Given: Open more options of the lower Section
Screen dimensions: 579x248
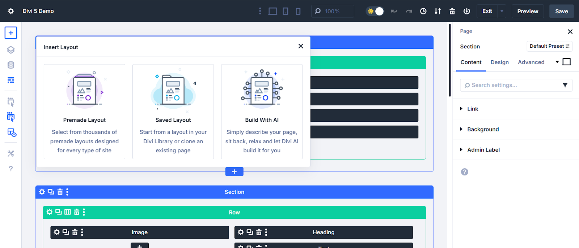Looking at the screenshot, I should (x=67, y=192).
